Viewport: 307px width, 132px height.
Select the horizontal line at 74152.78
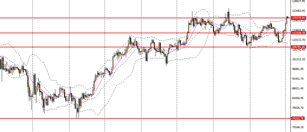tap(148, 118)
